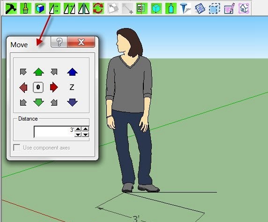Select the green bottle toolbar icon
Viewport: 268px width, 222px height.
pos(171,8)
